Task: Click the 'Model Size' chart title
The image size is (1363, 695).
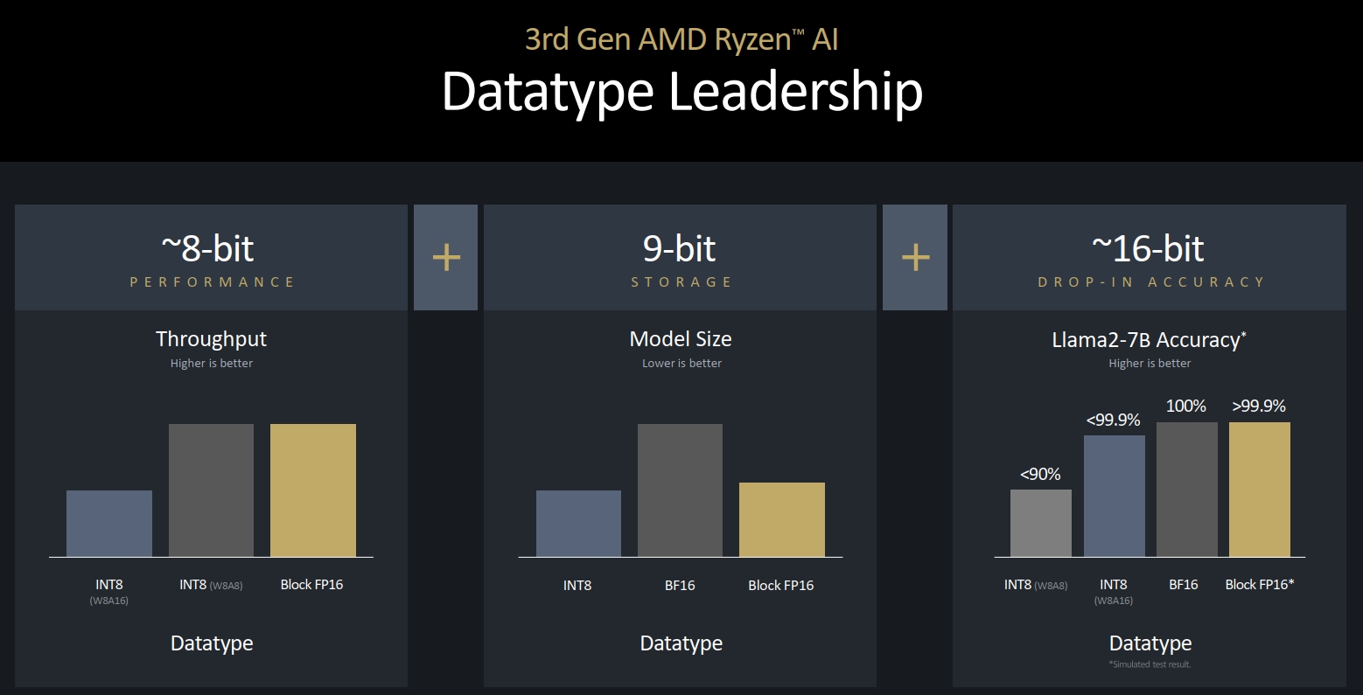Action: click(681, 339)
